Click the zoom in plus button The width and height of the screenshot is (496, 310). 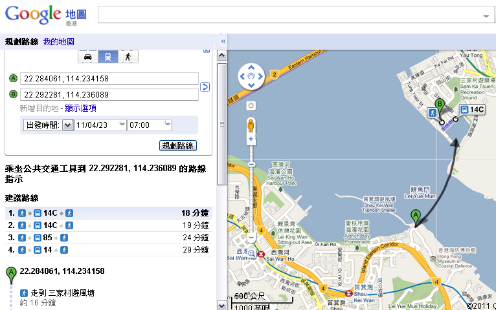pos(251,139)
